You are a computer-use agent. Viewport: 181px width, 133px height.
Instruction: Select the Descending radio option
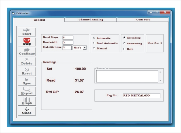(124, 43)
